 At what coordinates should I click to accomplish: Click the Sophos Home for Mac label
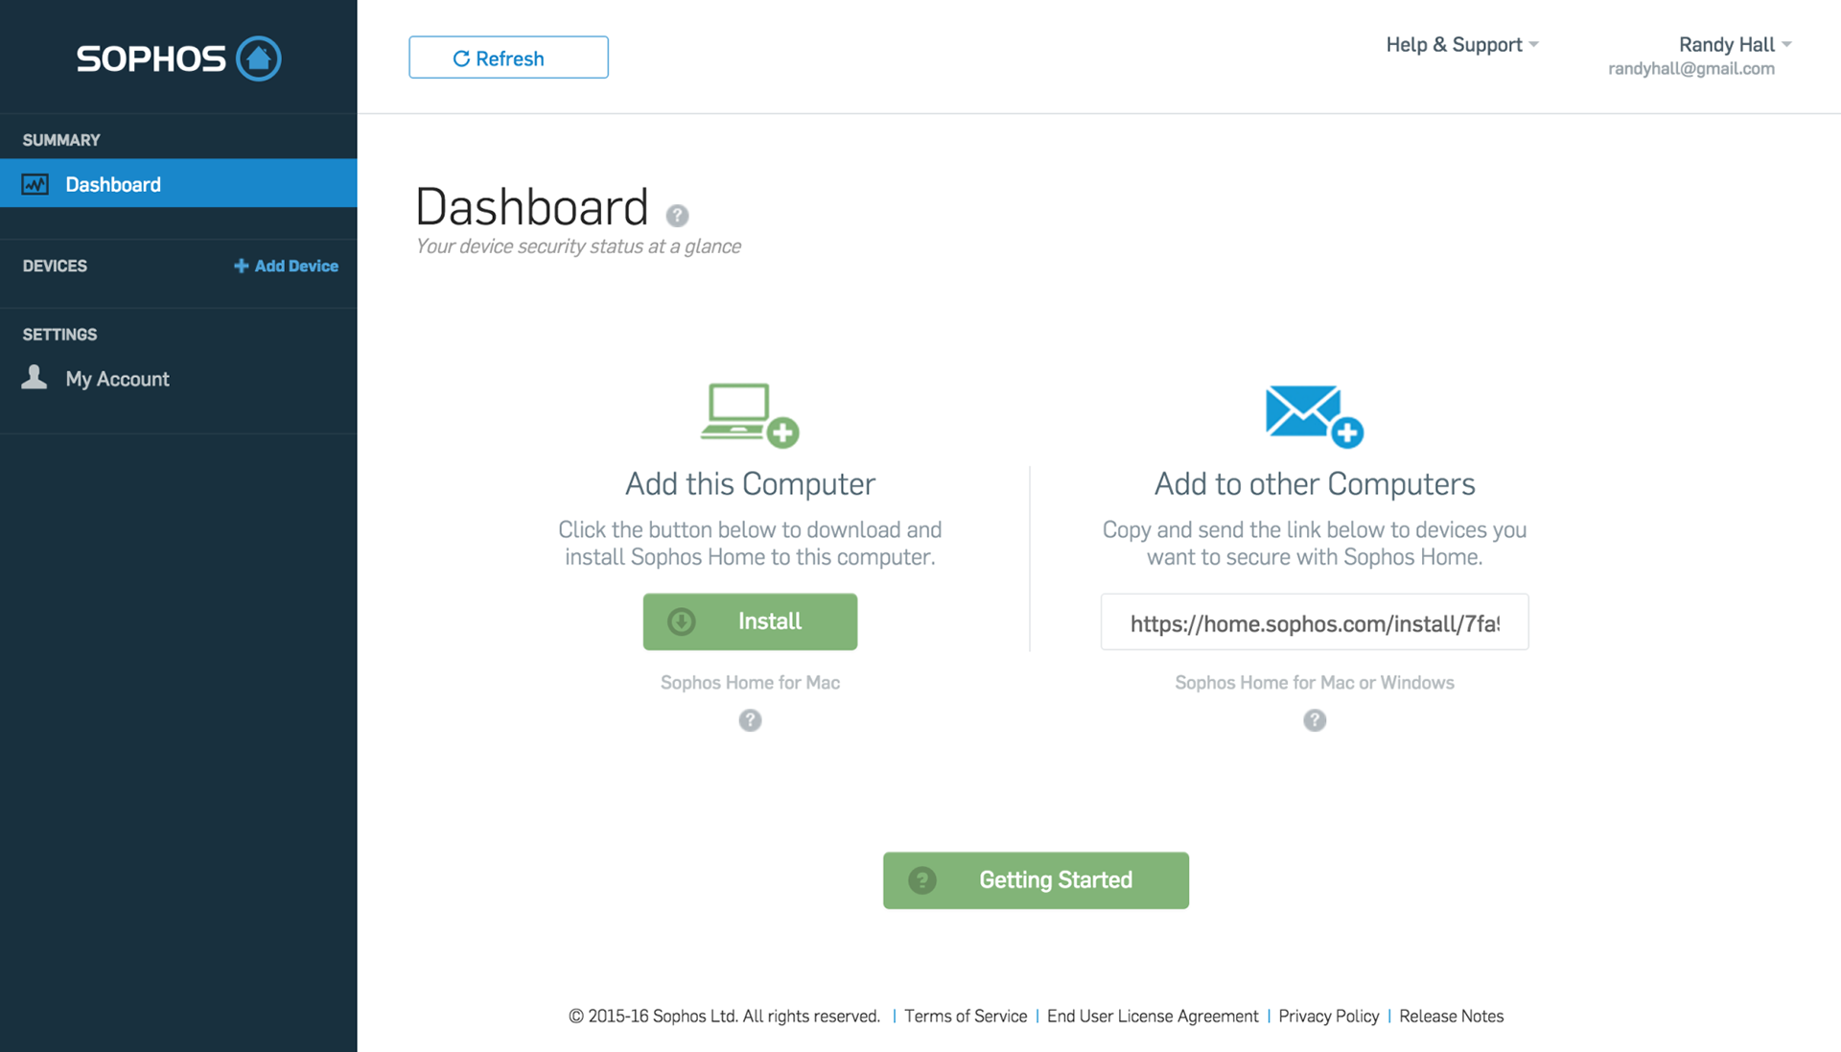click(x=750, y=683)
